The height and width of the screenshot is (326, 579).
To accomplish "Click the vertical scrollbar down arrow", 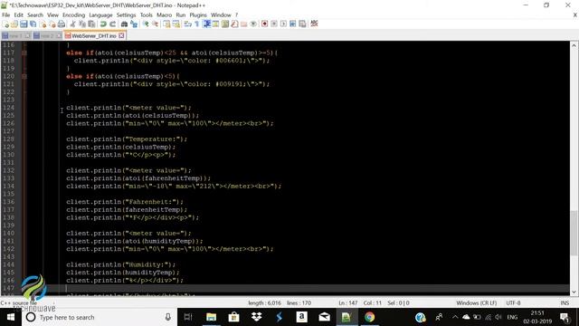I will [574, 292].
